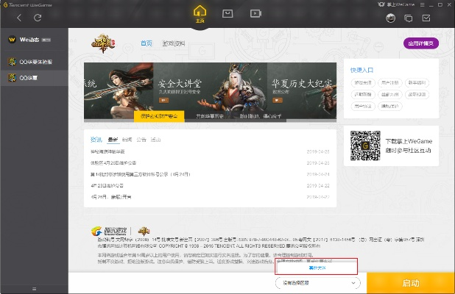Click the 掌上WeGame entry in title bar

(x=396, y=4)
